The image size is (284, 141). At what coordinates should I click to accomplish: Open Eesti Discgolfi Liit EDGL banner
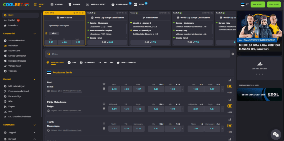(x=259, y=95)
